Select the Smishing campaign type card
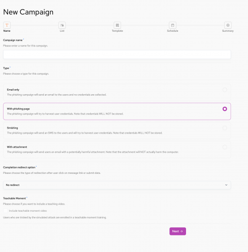Viewport: 248px width, 252px height. (117, 131)
